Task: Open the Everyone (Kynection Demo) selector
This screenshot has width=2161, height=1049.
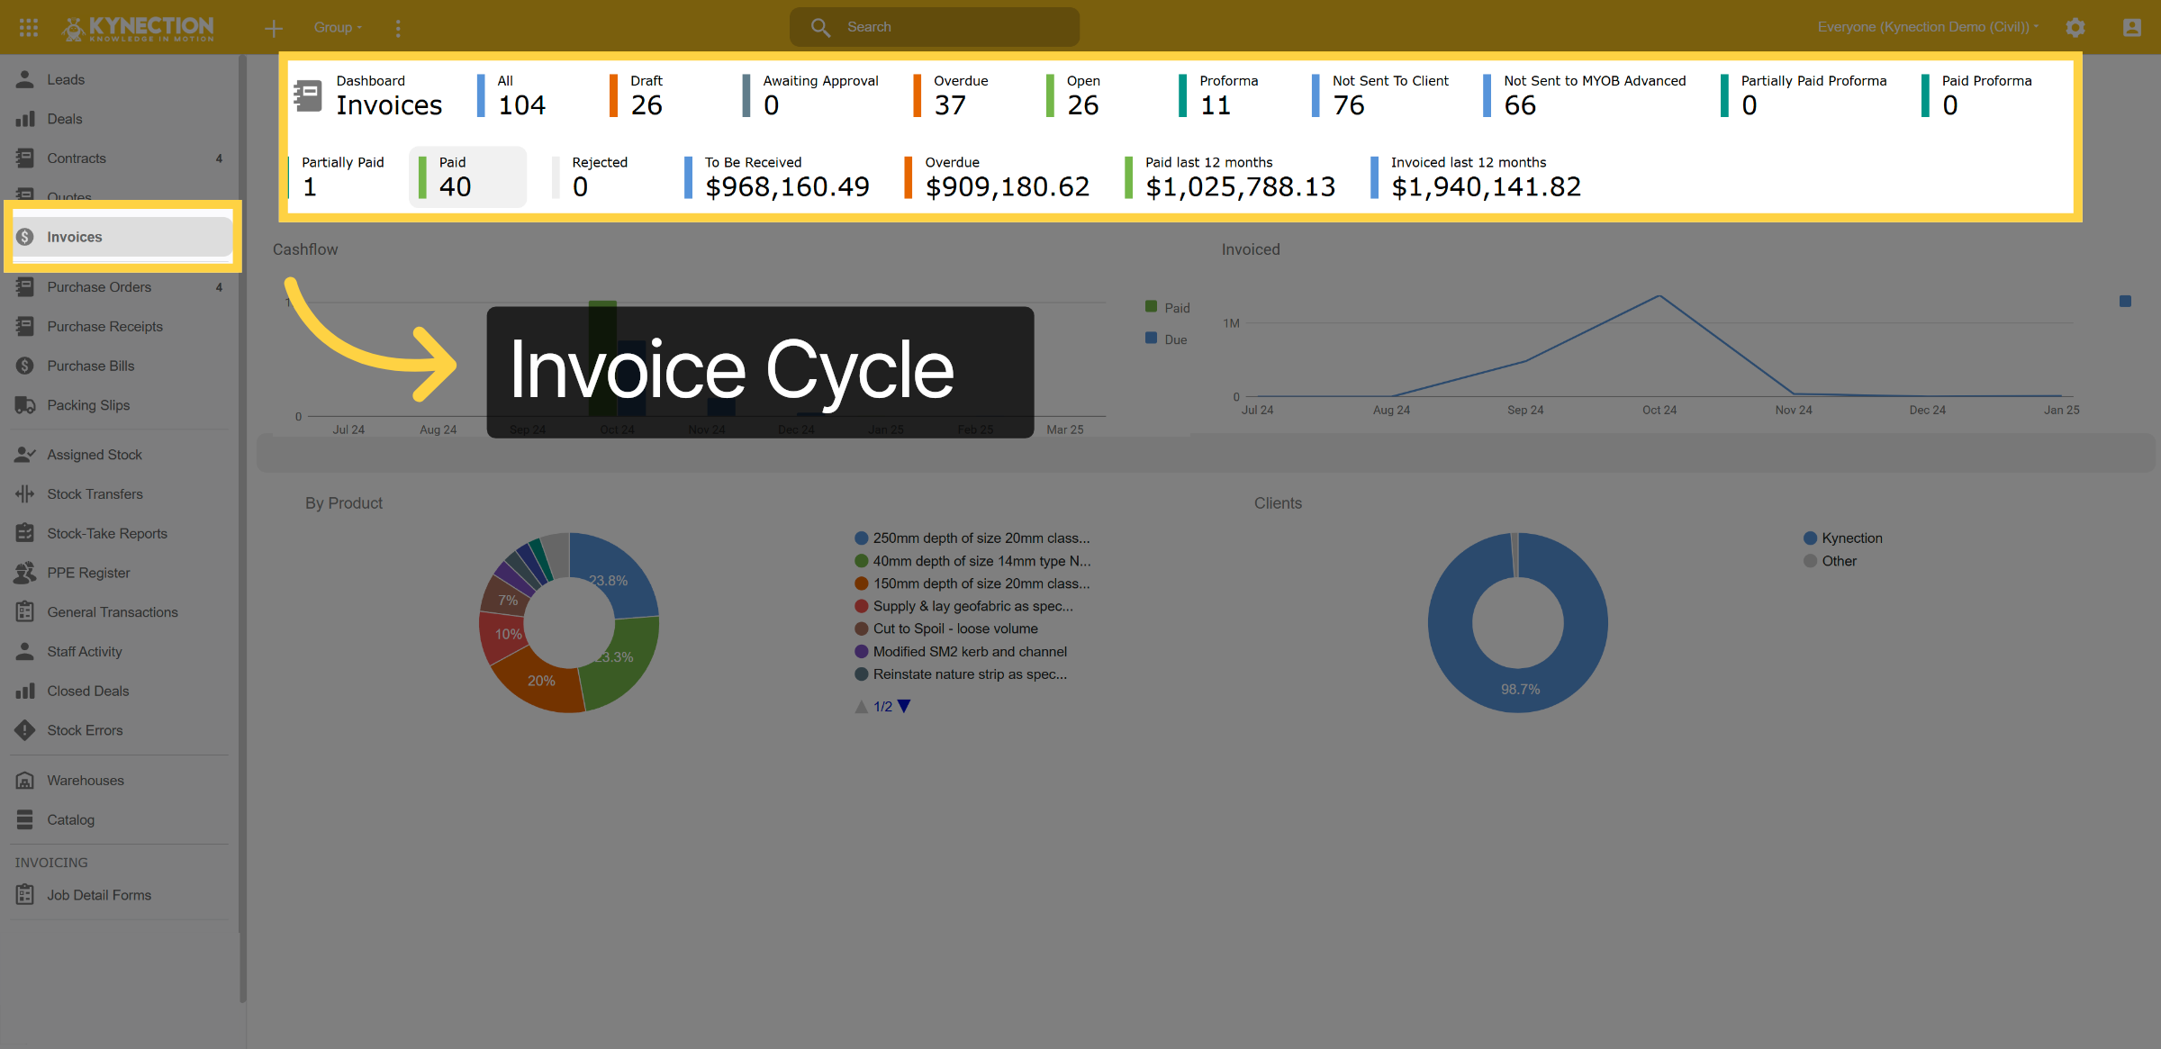Action: [x=1927, y=27]
